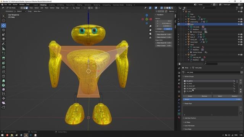Tick the Add Rest Position checkbox

(184, 118)
